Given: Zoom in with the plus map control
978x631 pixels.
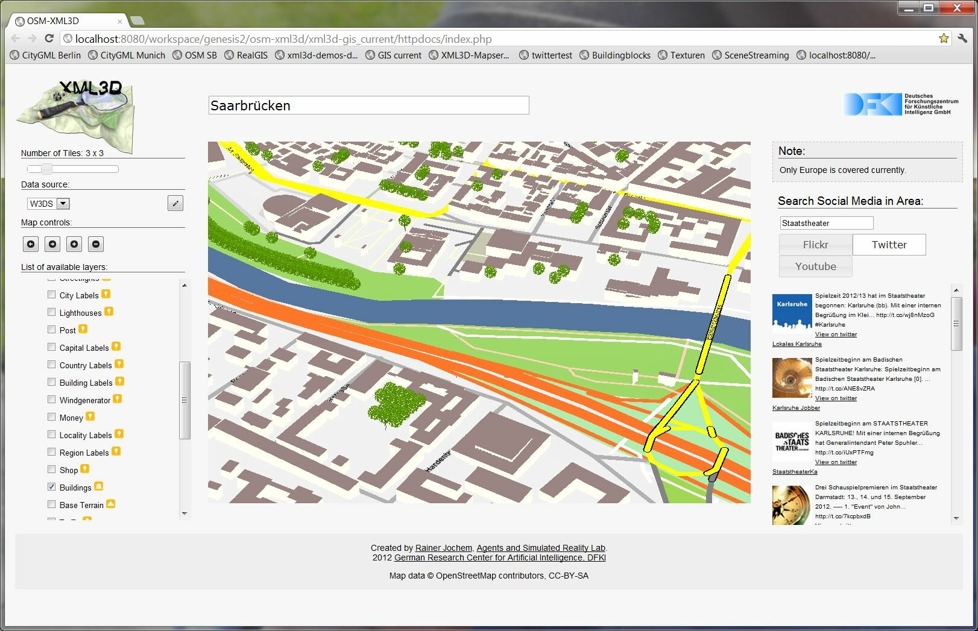Looking at the screenshot, I should (x=74, y=244).
